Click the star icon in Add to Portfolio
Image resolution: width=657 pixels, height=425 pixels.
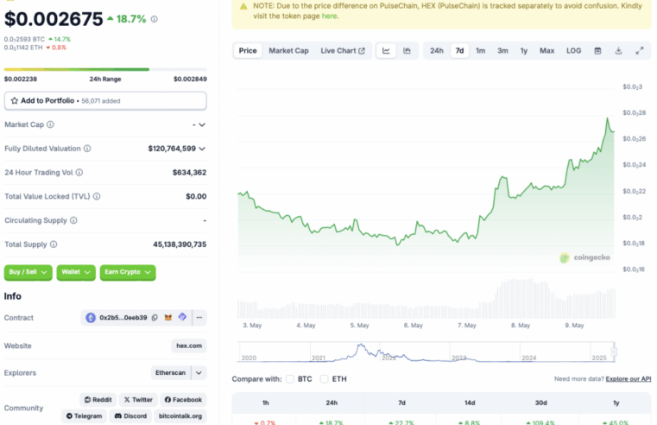click(x=15, y=100)
